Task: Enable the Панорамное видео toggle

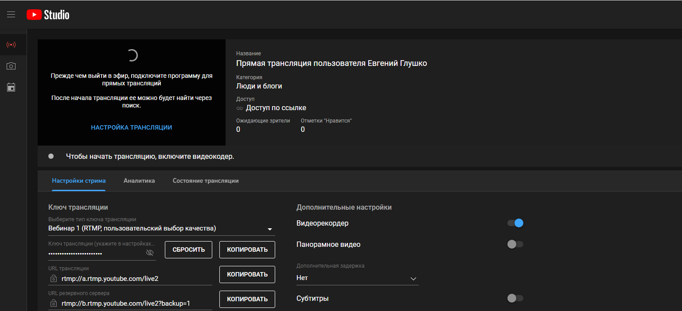Action: (515, 244)
